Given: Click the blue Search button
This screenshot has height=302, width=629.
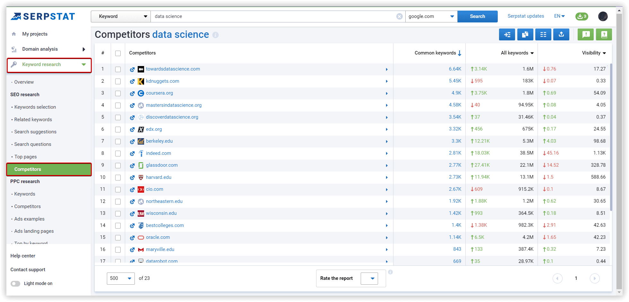Looking at the screenshot, I should click(477, 16).
